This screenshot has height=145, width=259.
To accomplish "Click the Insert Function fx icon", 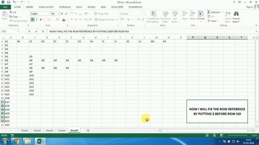I will (43, 31).
